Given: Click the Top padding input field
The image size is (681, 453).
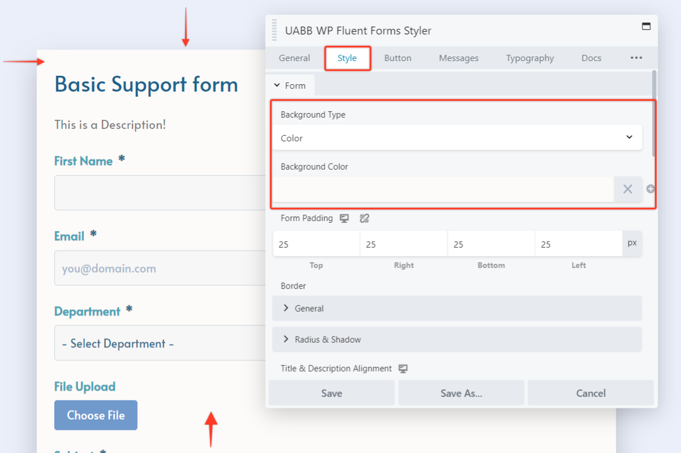Looking at the screenshot, I should pyautogui.click(x=316, y=244).
